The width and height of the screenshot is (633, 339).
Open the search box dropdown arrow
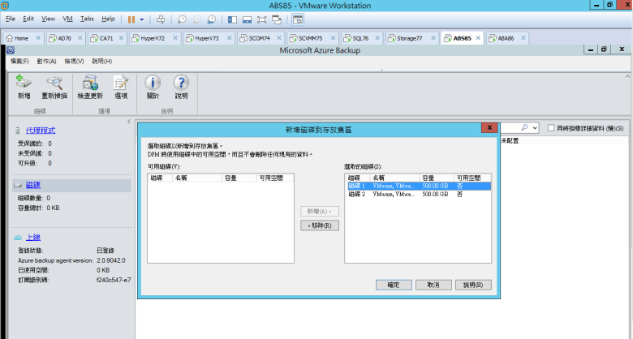coord(535,128)
